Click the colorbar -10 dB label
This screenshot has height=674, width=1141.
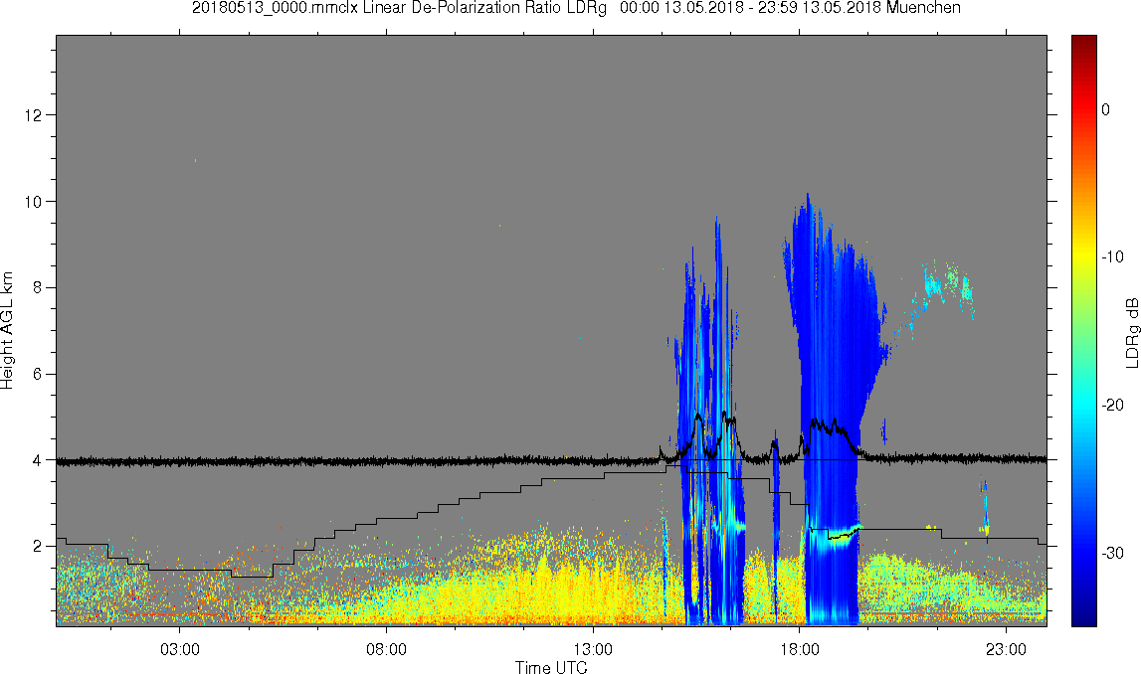click(1112, 256)
